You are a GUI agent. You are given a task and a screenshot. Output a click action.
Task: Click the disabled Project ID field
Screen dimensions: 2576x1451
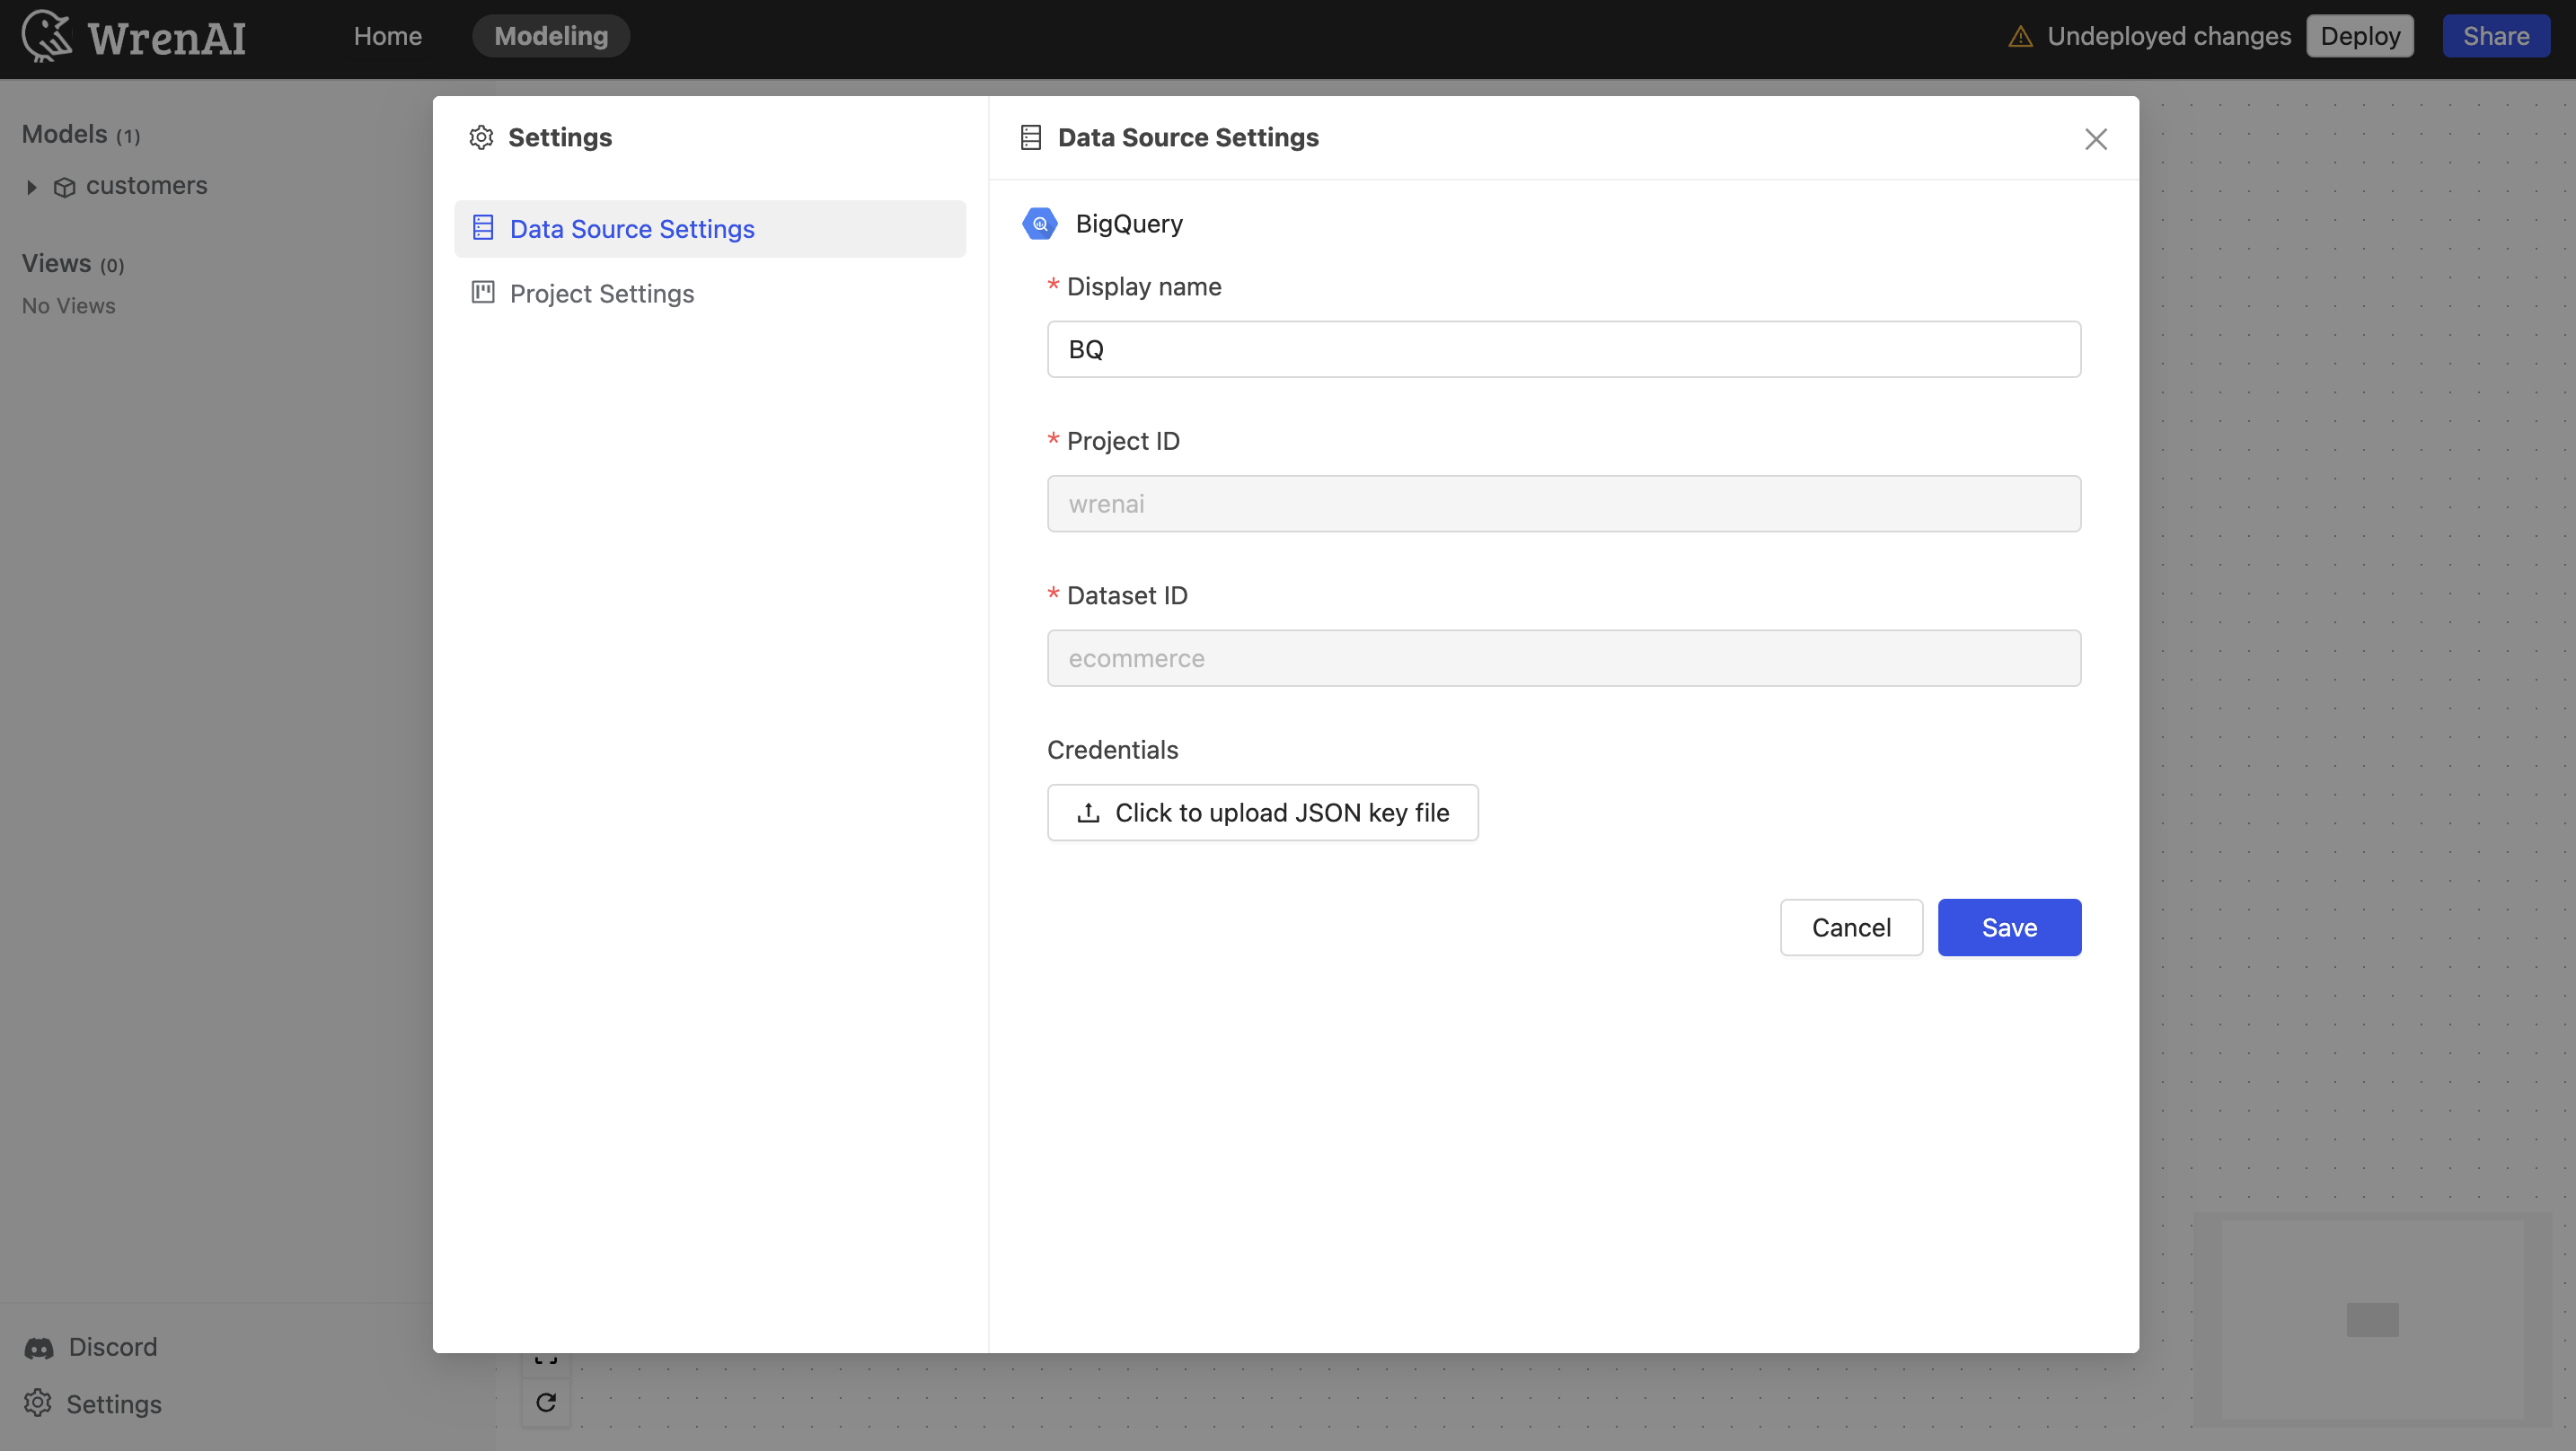[x=1564, y=504]
